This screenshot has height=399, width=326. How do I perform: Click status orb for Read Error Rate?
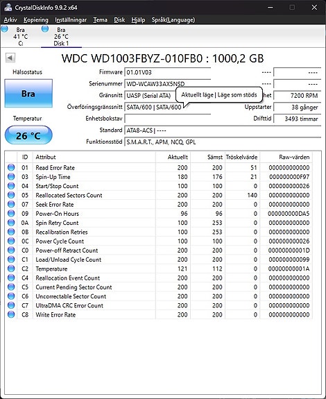click(11, 167)
